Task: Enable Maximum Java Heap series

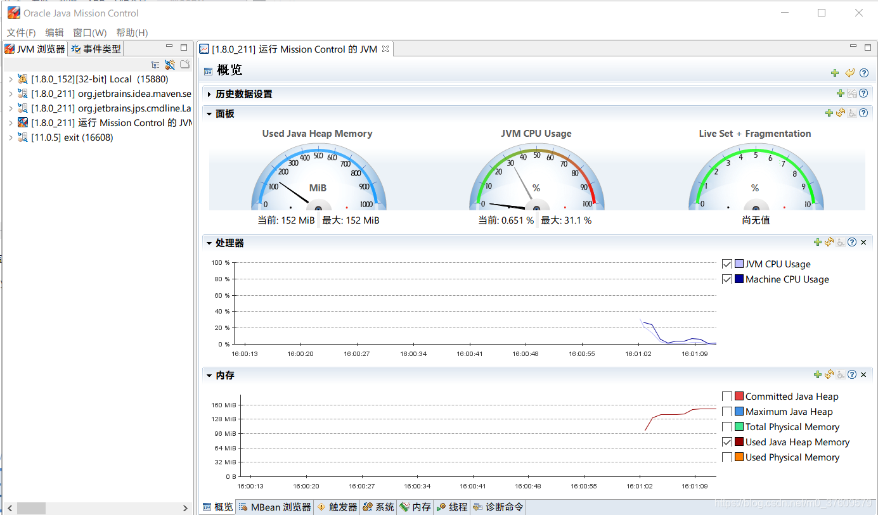Action: click(727, 412)
